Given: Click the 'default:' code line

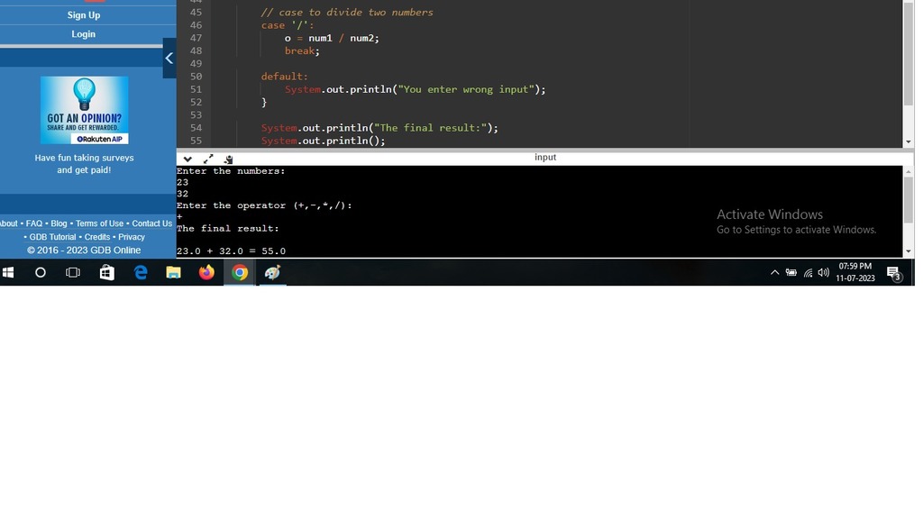Looking at the screenshot, I should [x=284, y=77].
